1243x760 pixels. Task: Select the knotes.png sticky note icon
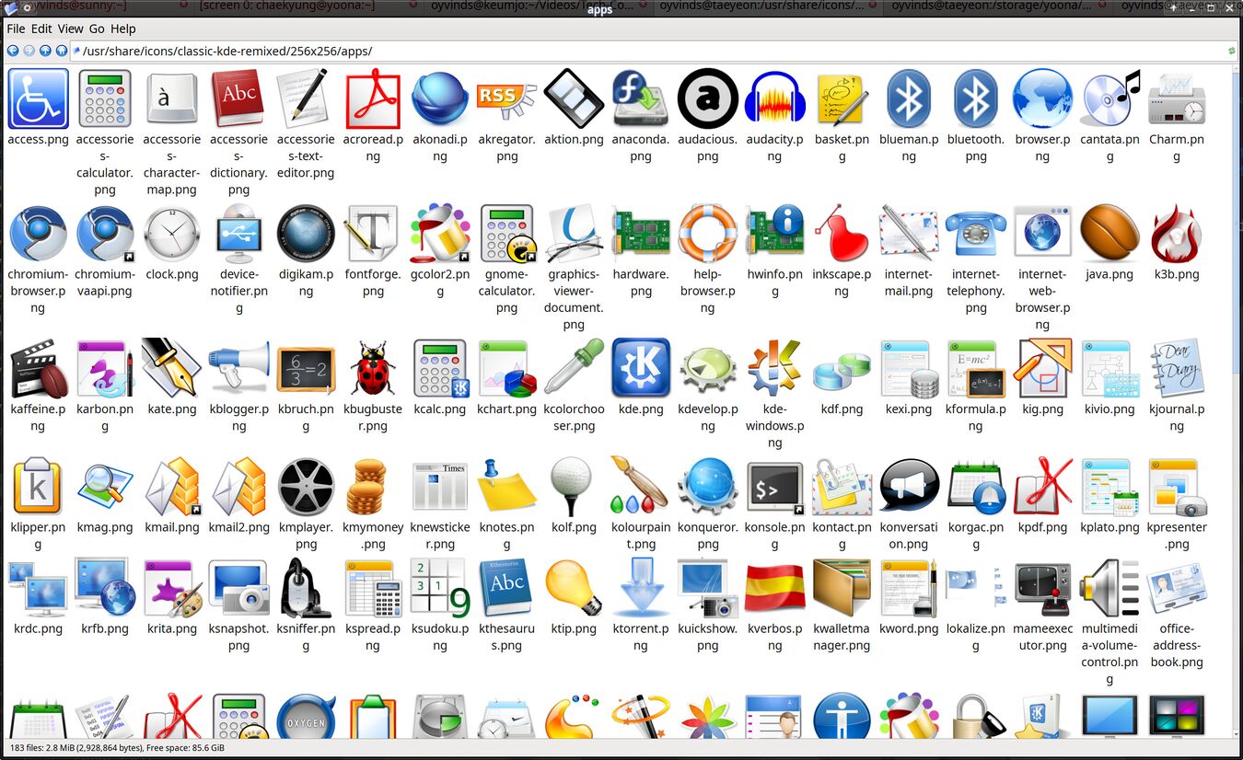pyautogui.click(x=506, y=487)
